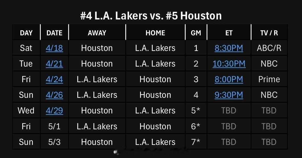The height and width of the screenshot is (158, 302).
Task: Click the DATE column header
Action: pos(54,33)
